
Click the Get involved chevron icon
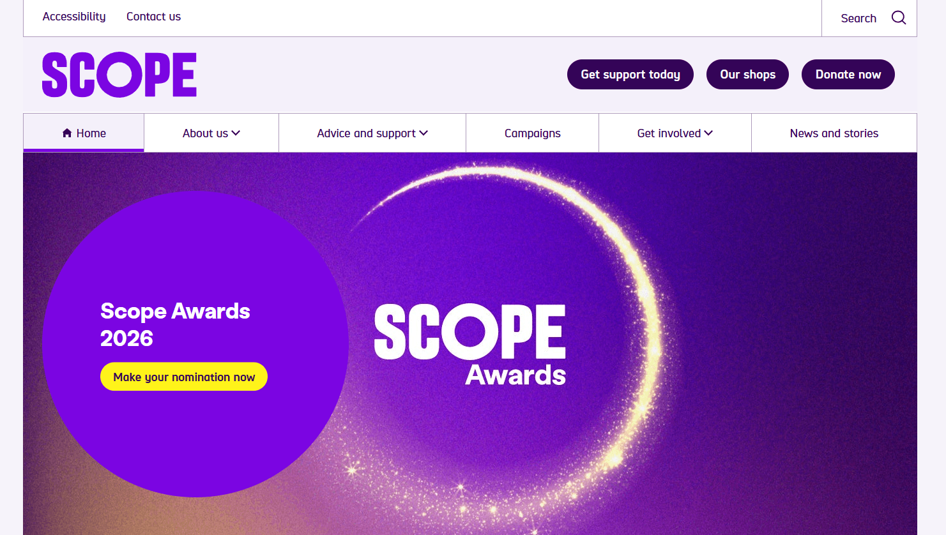(709, 133)
